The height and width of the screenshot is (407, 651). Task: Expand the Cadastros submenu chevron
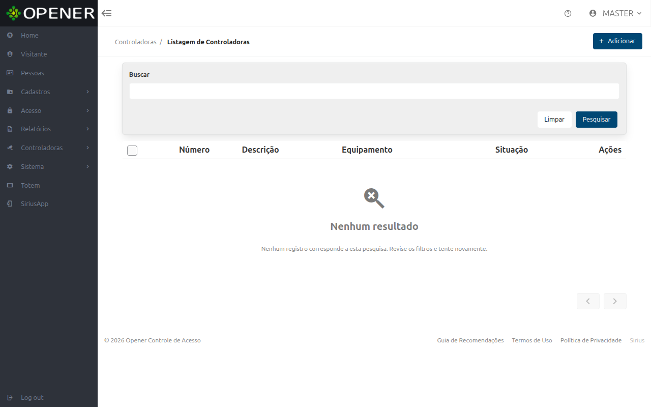tap(88, 92)
